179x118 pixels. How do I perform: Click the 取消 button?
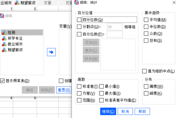[x=125, y=111]
